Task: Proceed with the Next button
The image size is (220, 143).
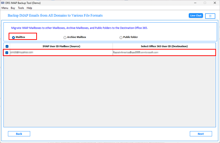Action: click(x=201, y=134)
